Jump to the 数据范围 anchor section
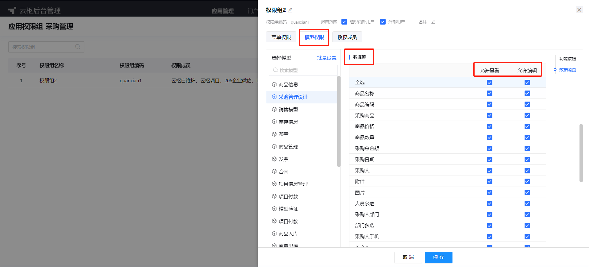 568,70
